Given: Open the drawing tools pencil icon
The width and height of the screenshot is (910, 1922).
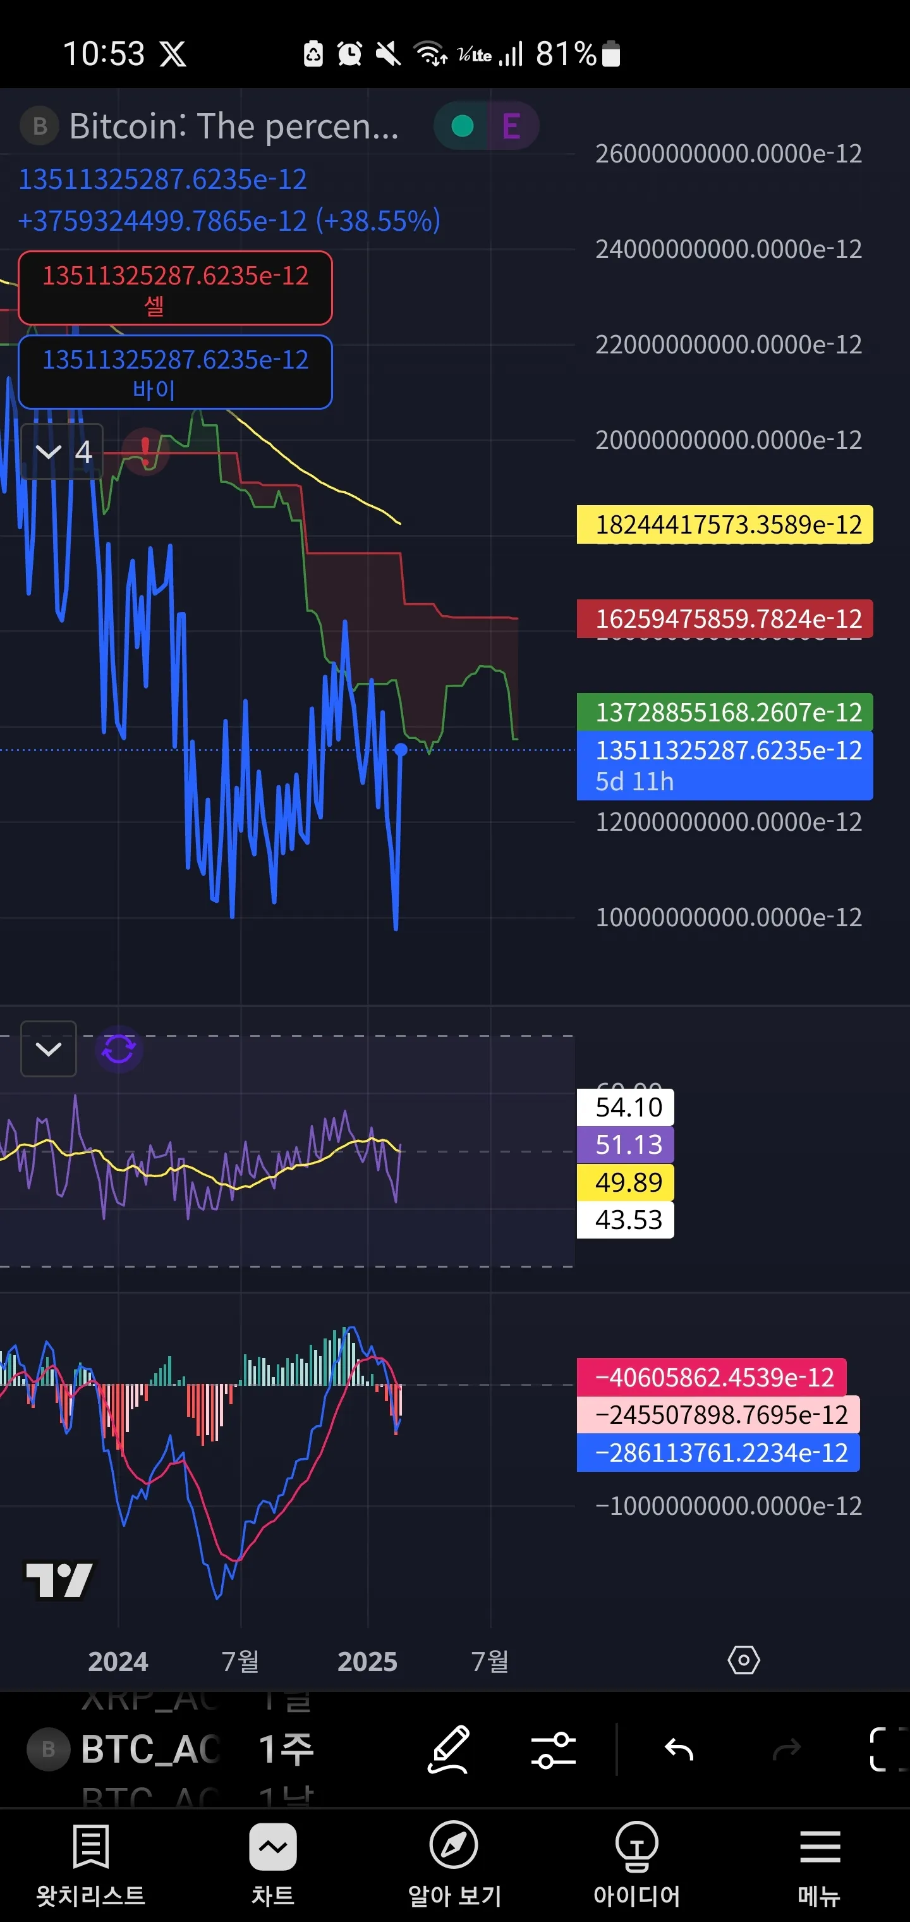Looking at the screenshot, I should [449, 1749].
